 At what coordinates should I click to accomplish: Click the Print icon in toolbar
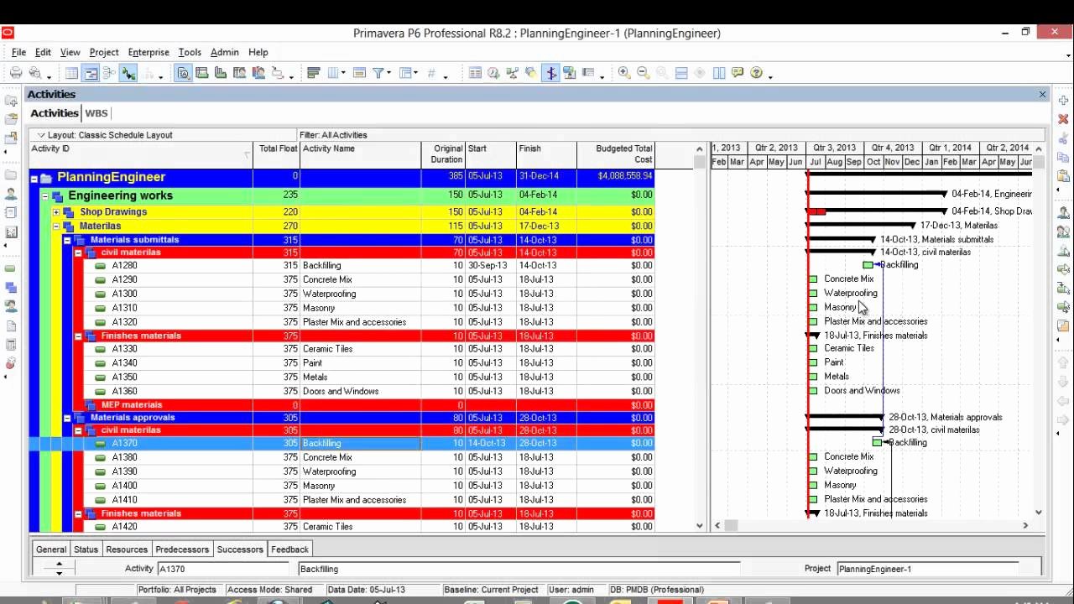(16, 74)
